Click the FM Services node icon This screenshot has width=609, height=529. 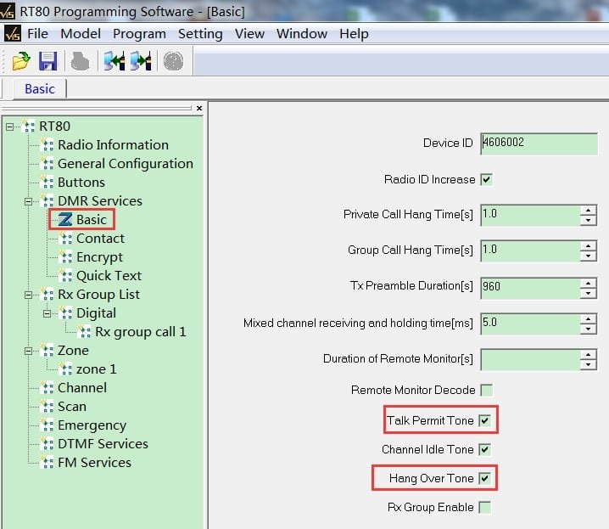coord(47,462)
